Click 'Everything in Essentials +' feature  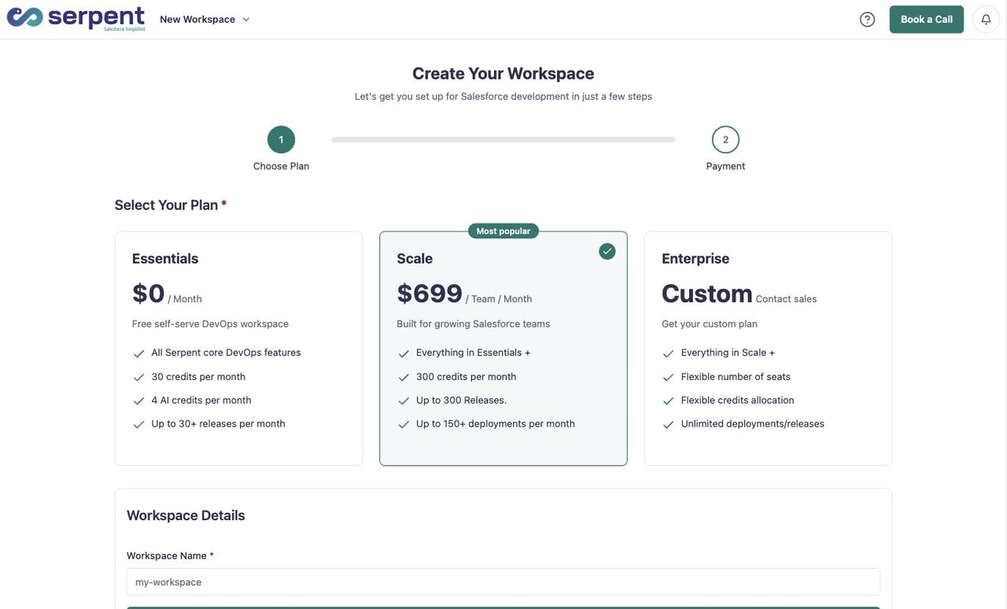coord(473,352)
